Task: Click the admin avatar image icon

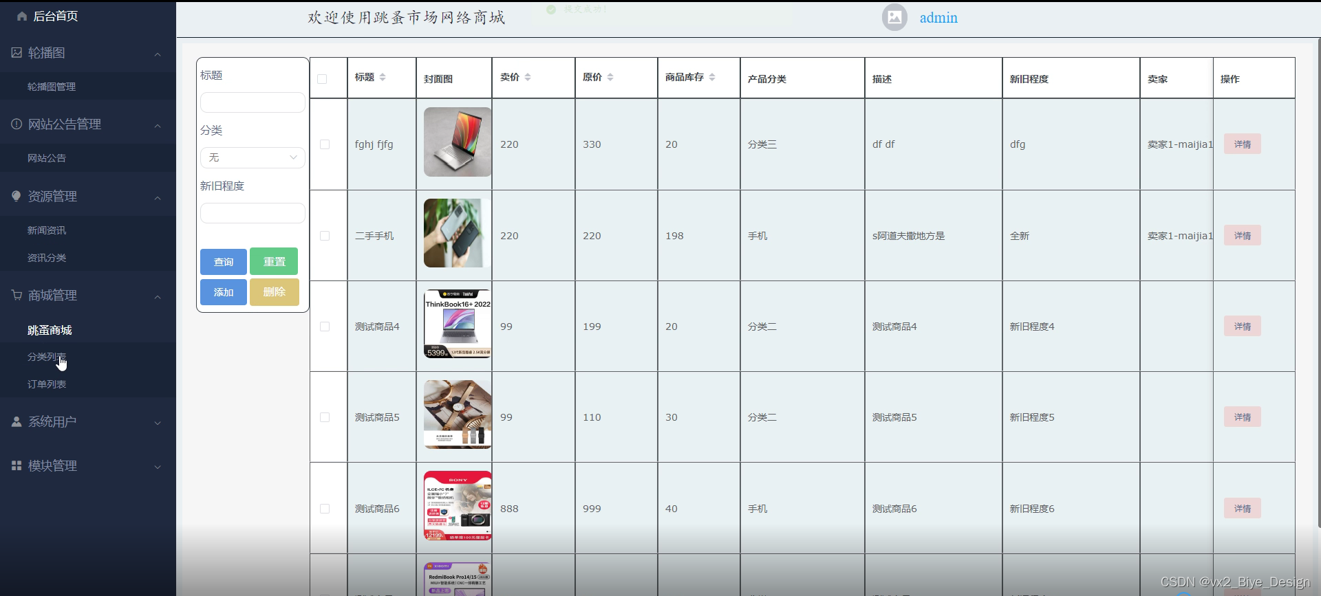Action: 894,18
